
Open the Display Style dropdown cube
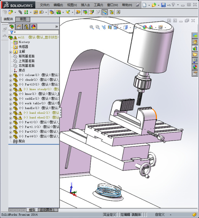tap(126, 27)
